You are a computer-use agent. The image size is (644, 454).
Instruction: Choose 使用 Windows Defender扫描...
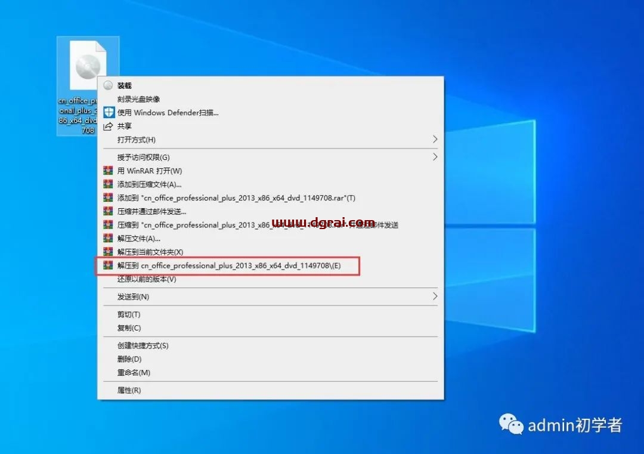[271, 113]
